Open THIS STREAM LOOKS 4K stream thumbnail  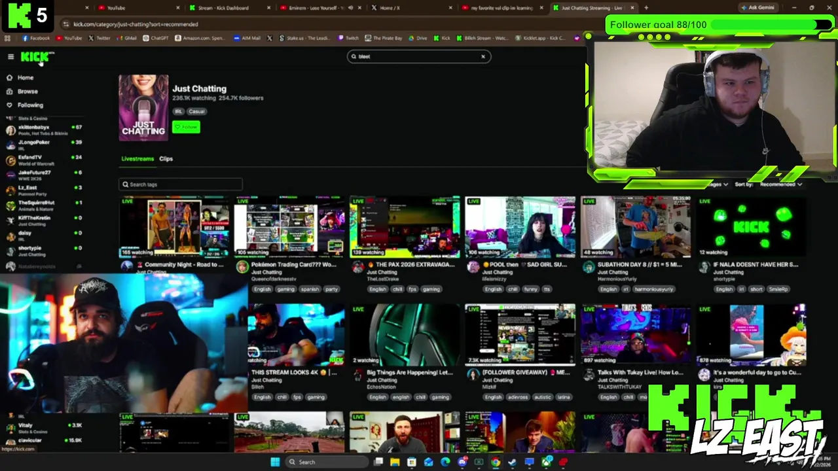click(x=296, y=334)
